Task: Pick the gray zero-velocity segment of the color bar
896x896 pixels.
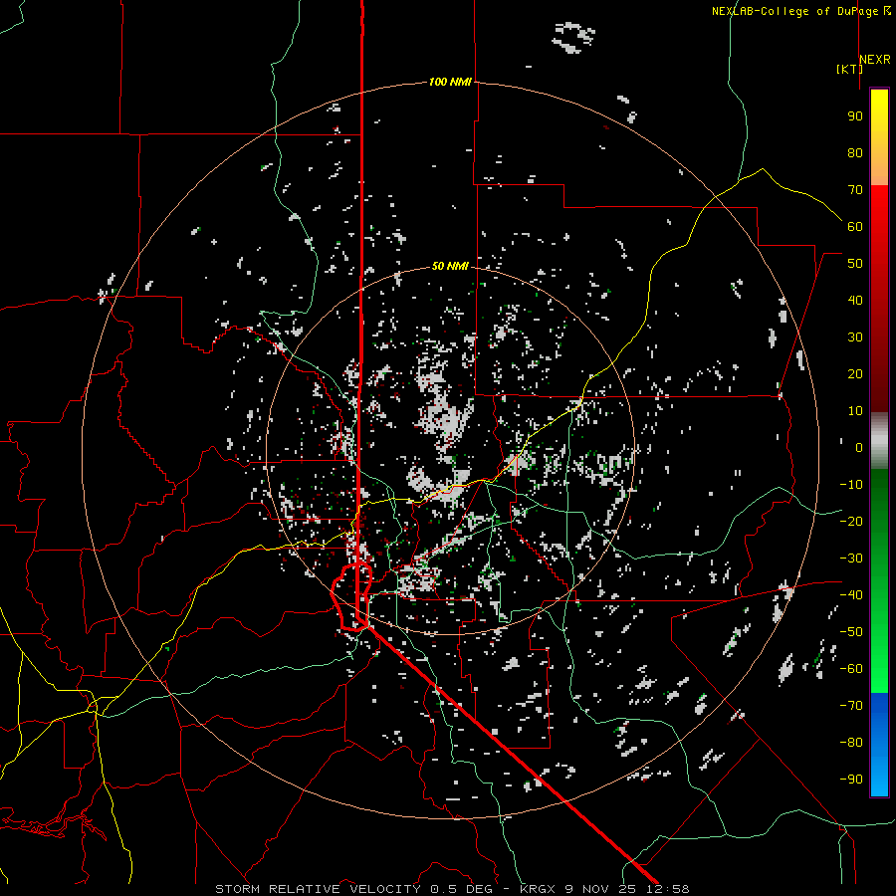Action: click(x=879, y=441)
